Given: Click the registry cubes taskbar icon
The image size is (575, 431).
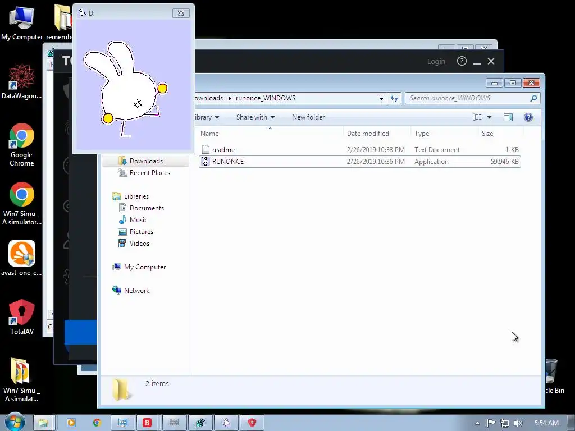Looking at the screenshot, I should pos(200,423).
